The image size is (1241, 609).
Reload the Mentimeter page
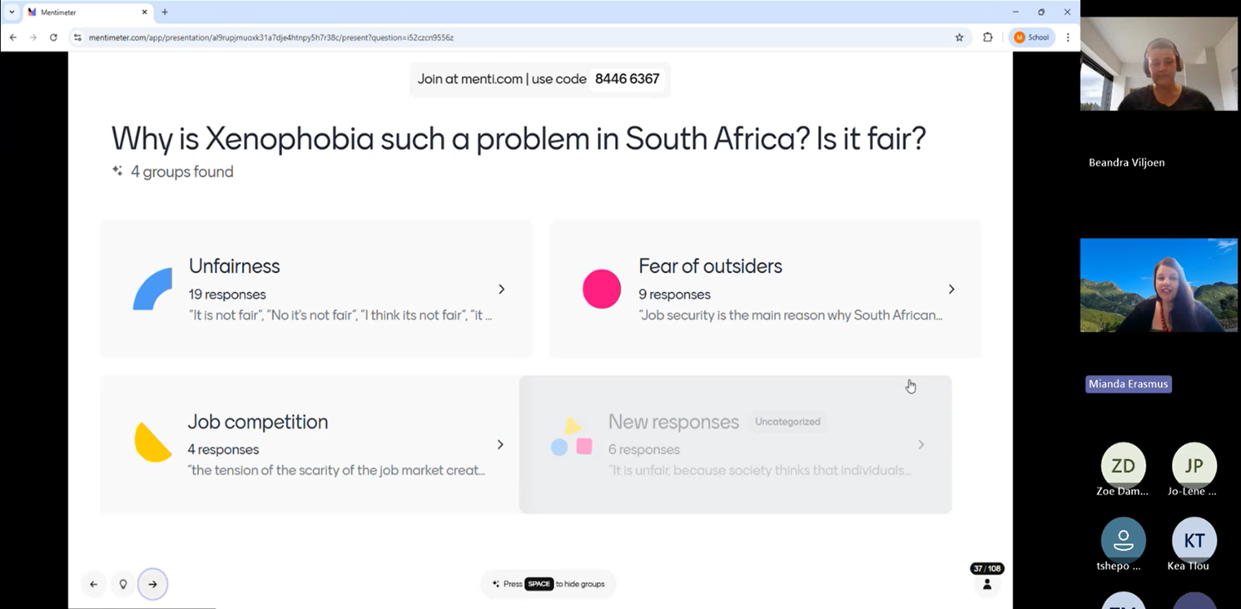coord(53,37)
